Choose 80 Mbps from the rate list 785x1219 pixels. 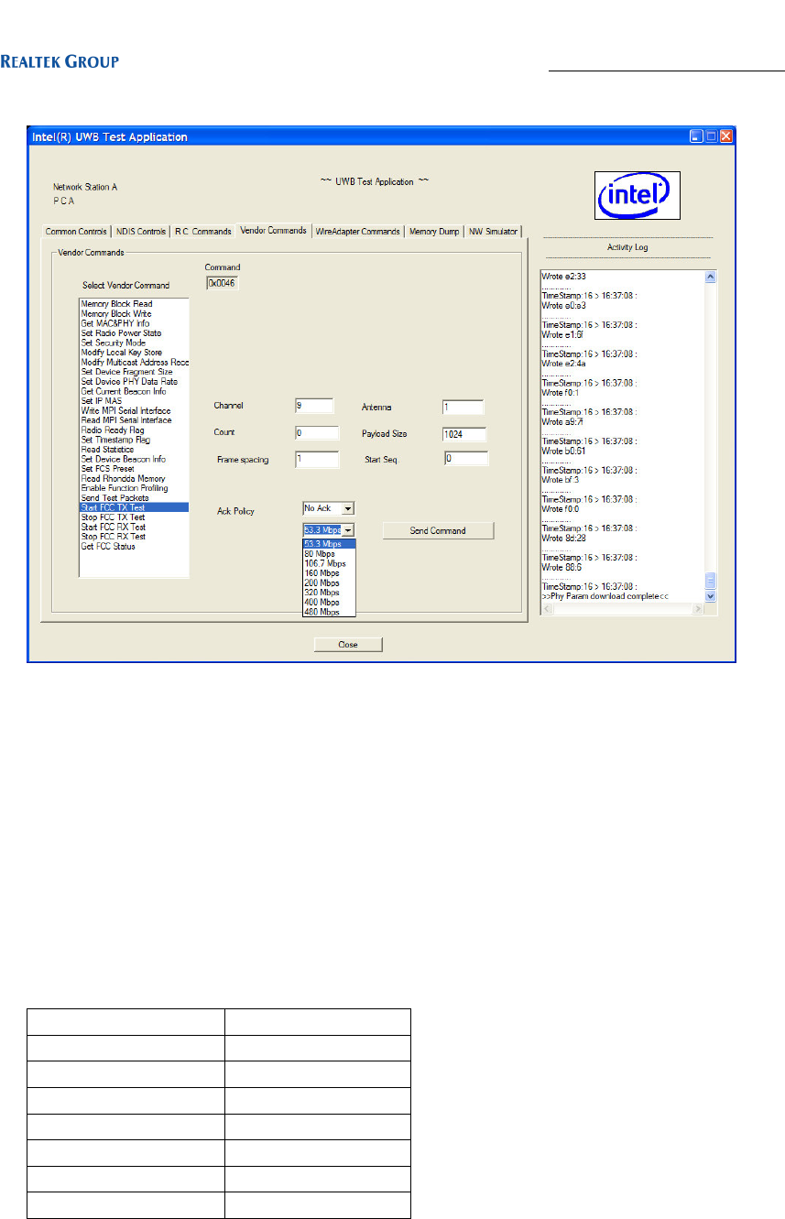(x=329, y=553)
